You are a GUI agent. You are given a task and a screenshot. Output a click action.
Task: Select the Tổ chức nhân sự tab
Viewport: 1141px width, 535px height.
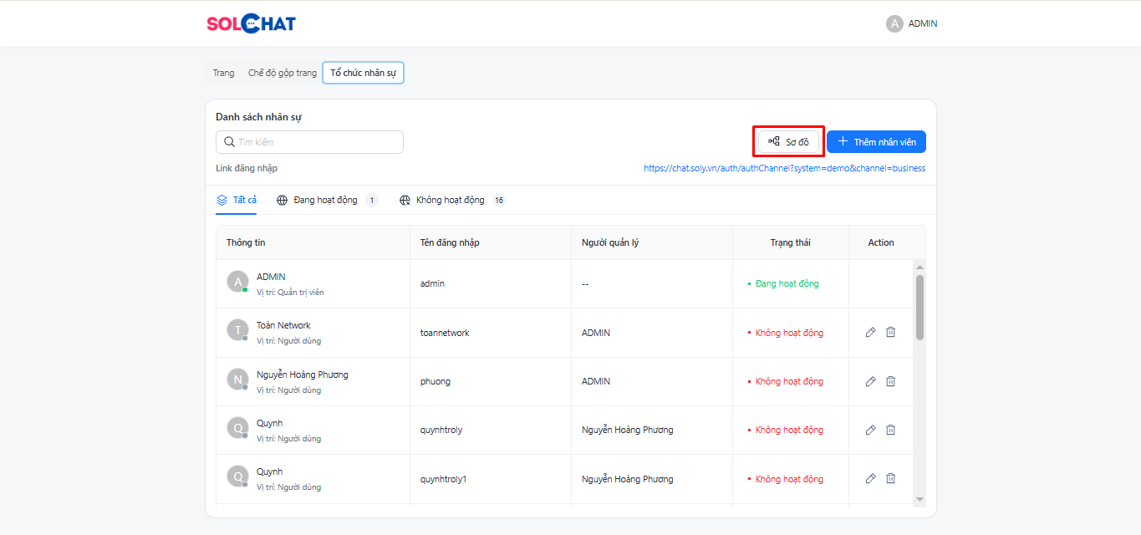pyautogui.click(x=363, y=74)
